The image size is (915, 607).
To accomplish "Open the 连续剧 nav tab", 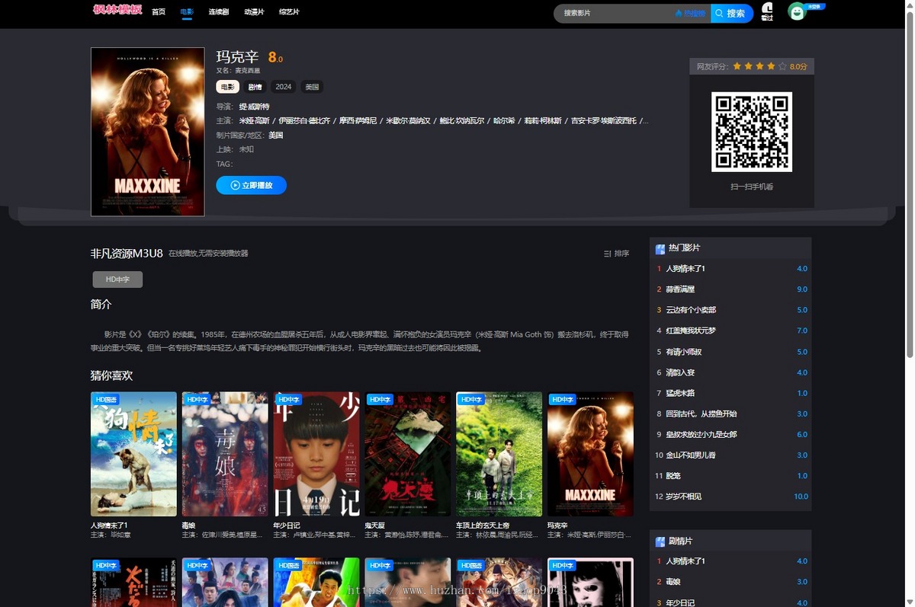I will (218, 12).
